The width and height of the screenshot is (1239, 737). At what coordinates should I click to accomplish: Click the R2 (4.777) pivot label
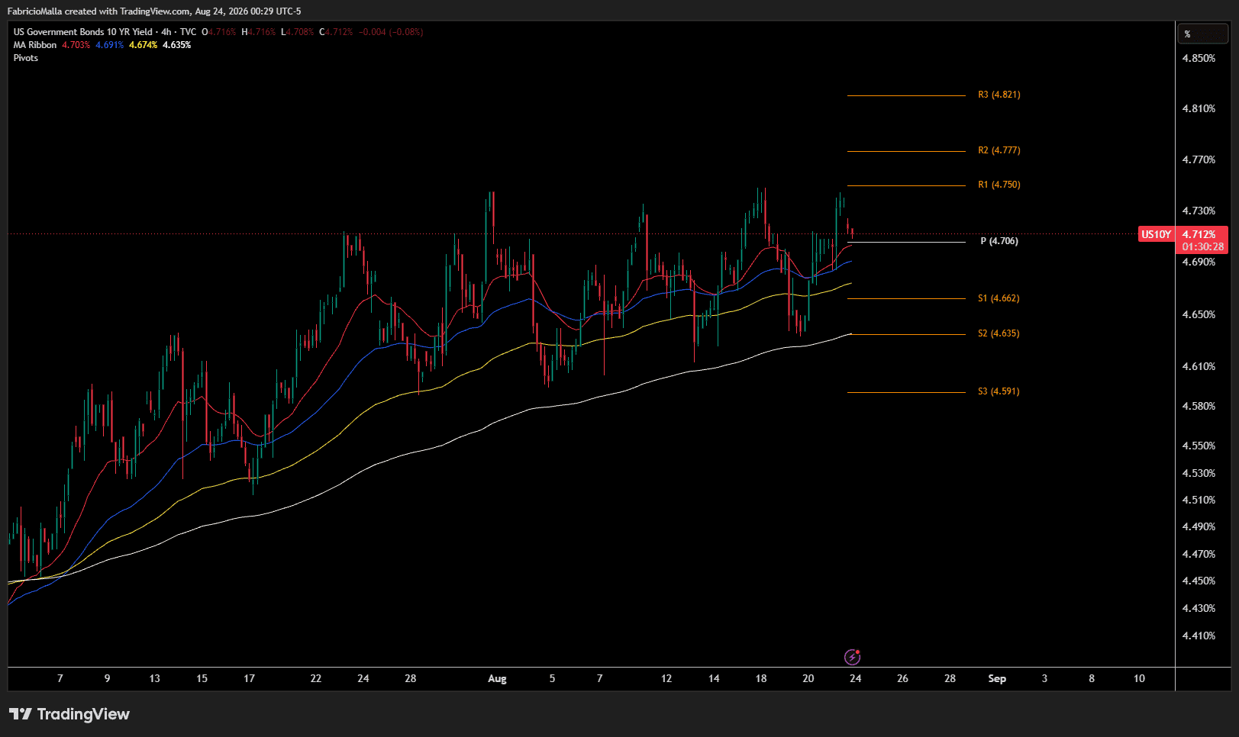click(x=999, y=150)
